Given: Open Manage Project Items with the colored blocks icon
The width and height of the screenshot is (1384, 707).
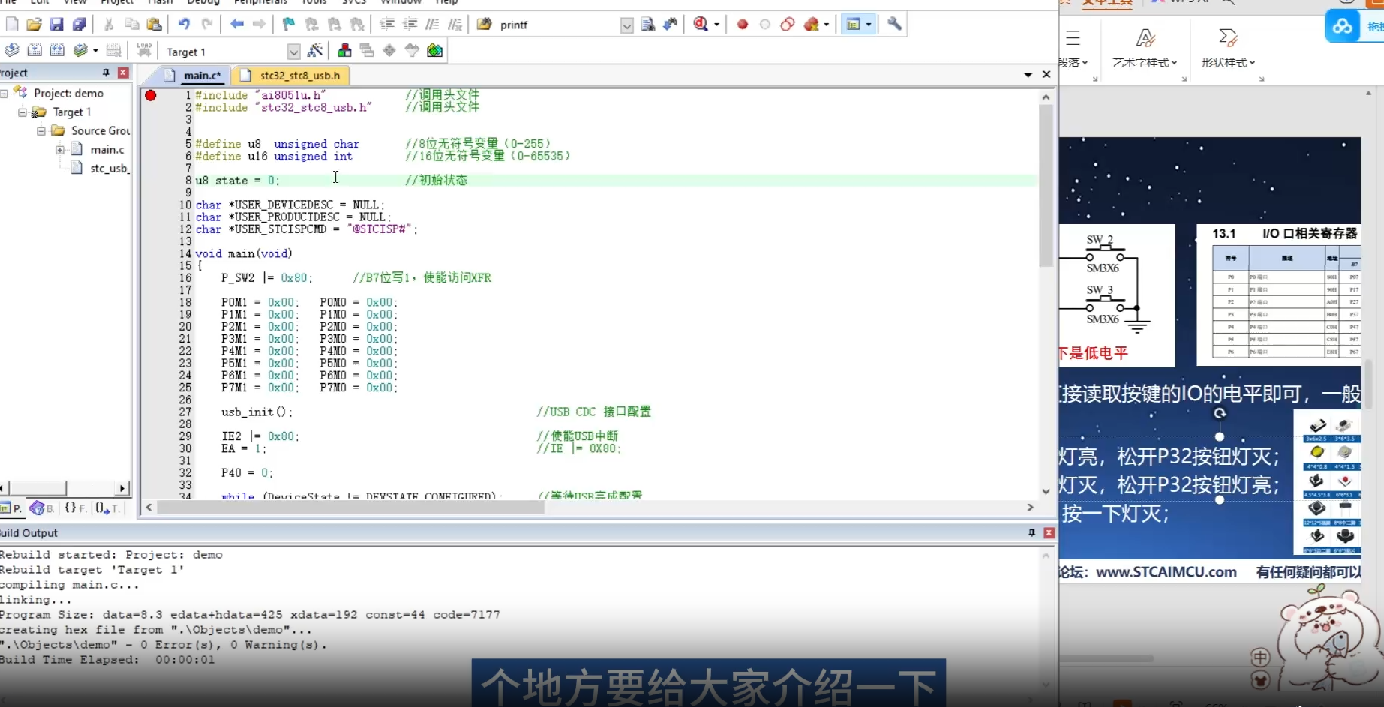Looking at the screenshot, I should (x=344, y=50).
